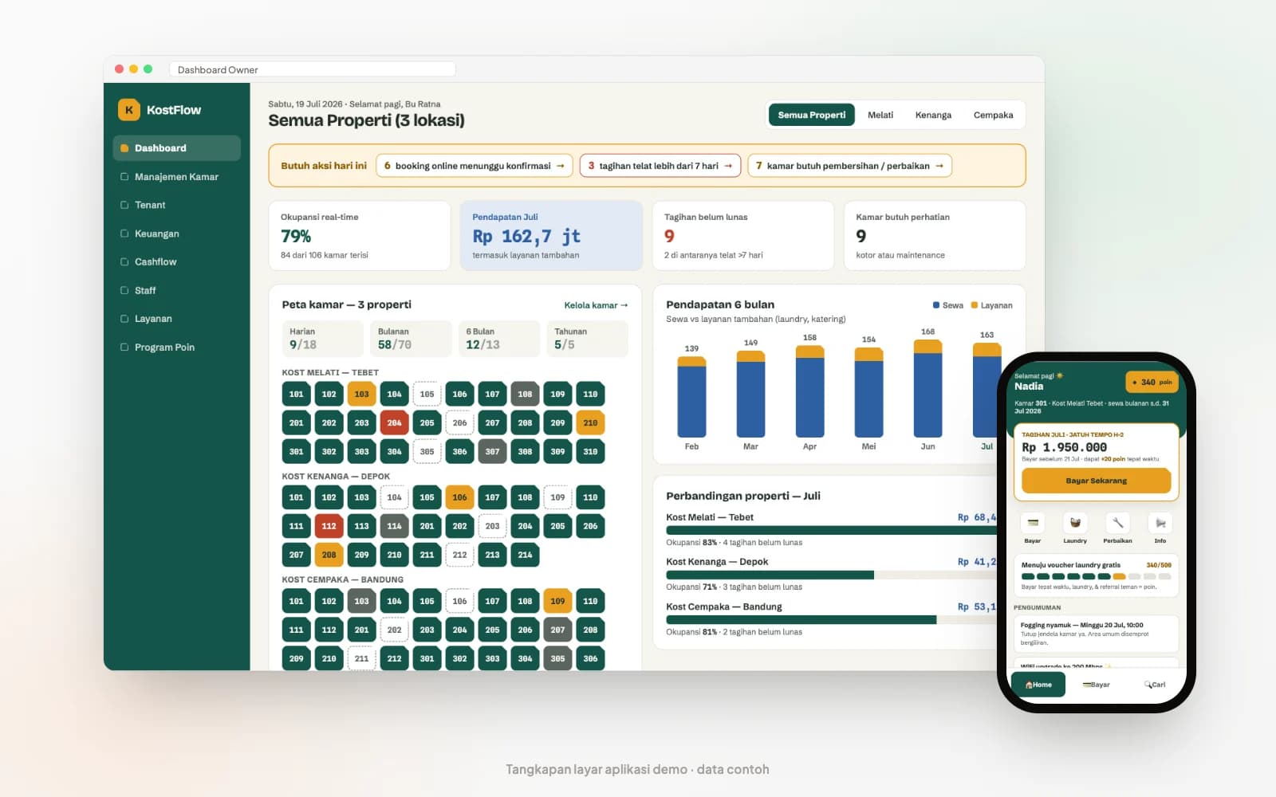The image size is (1276, 797).
Task: Tap the Info megaphone icon on phone
Action: pos(1160,523)
